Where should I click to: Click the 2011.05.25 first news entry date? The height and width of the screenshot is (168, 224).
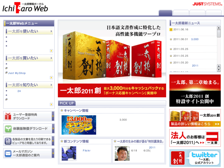[x=181, y=49]
